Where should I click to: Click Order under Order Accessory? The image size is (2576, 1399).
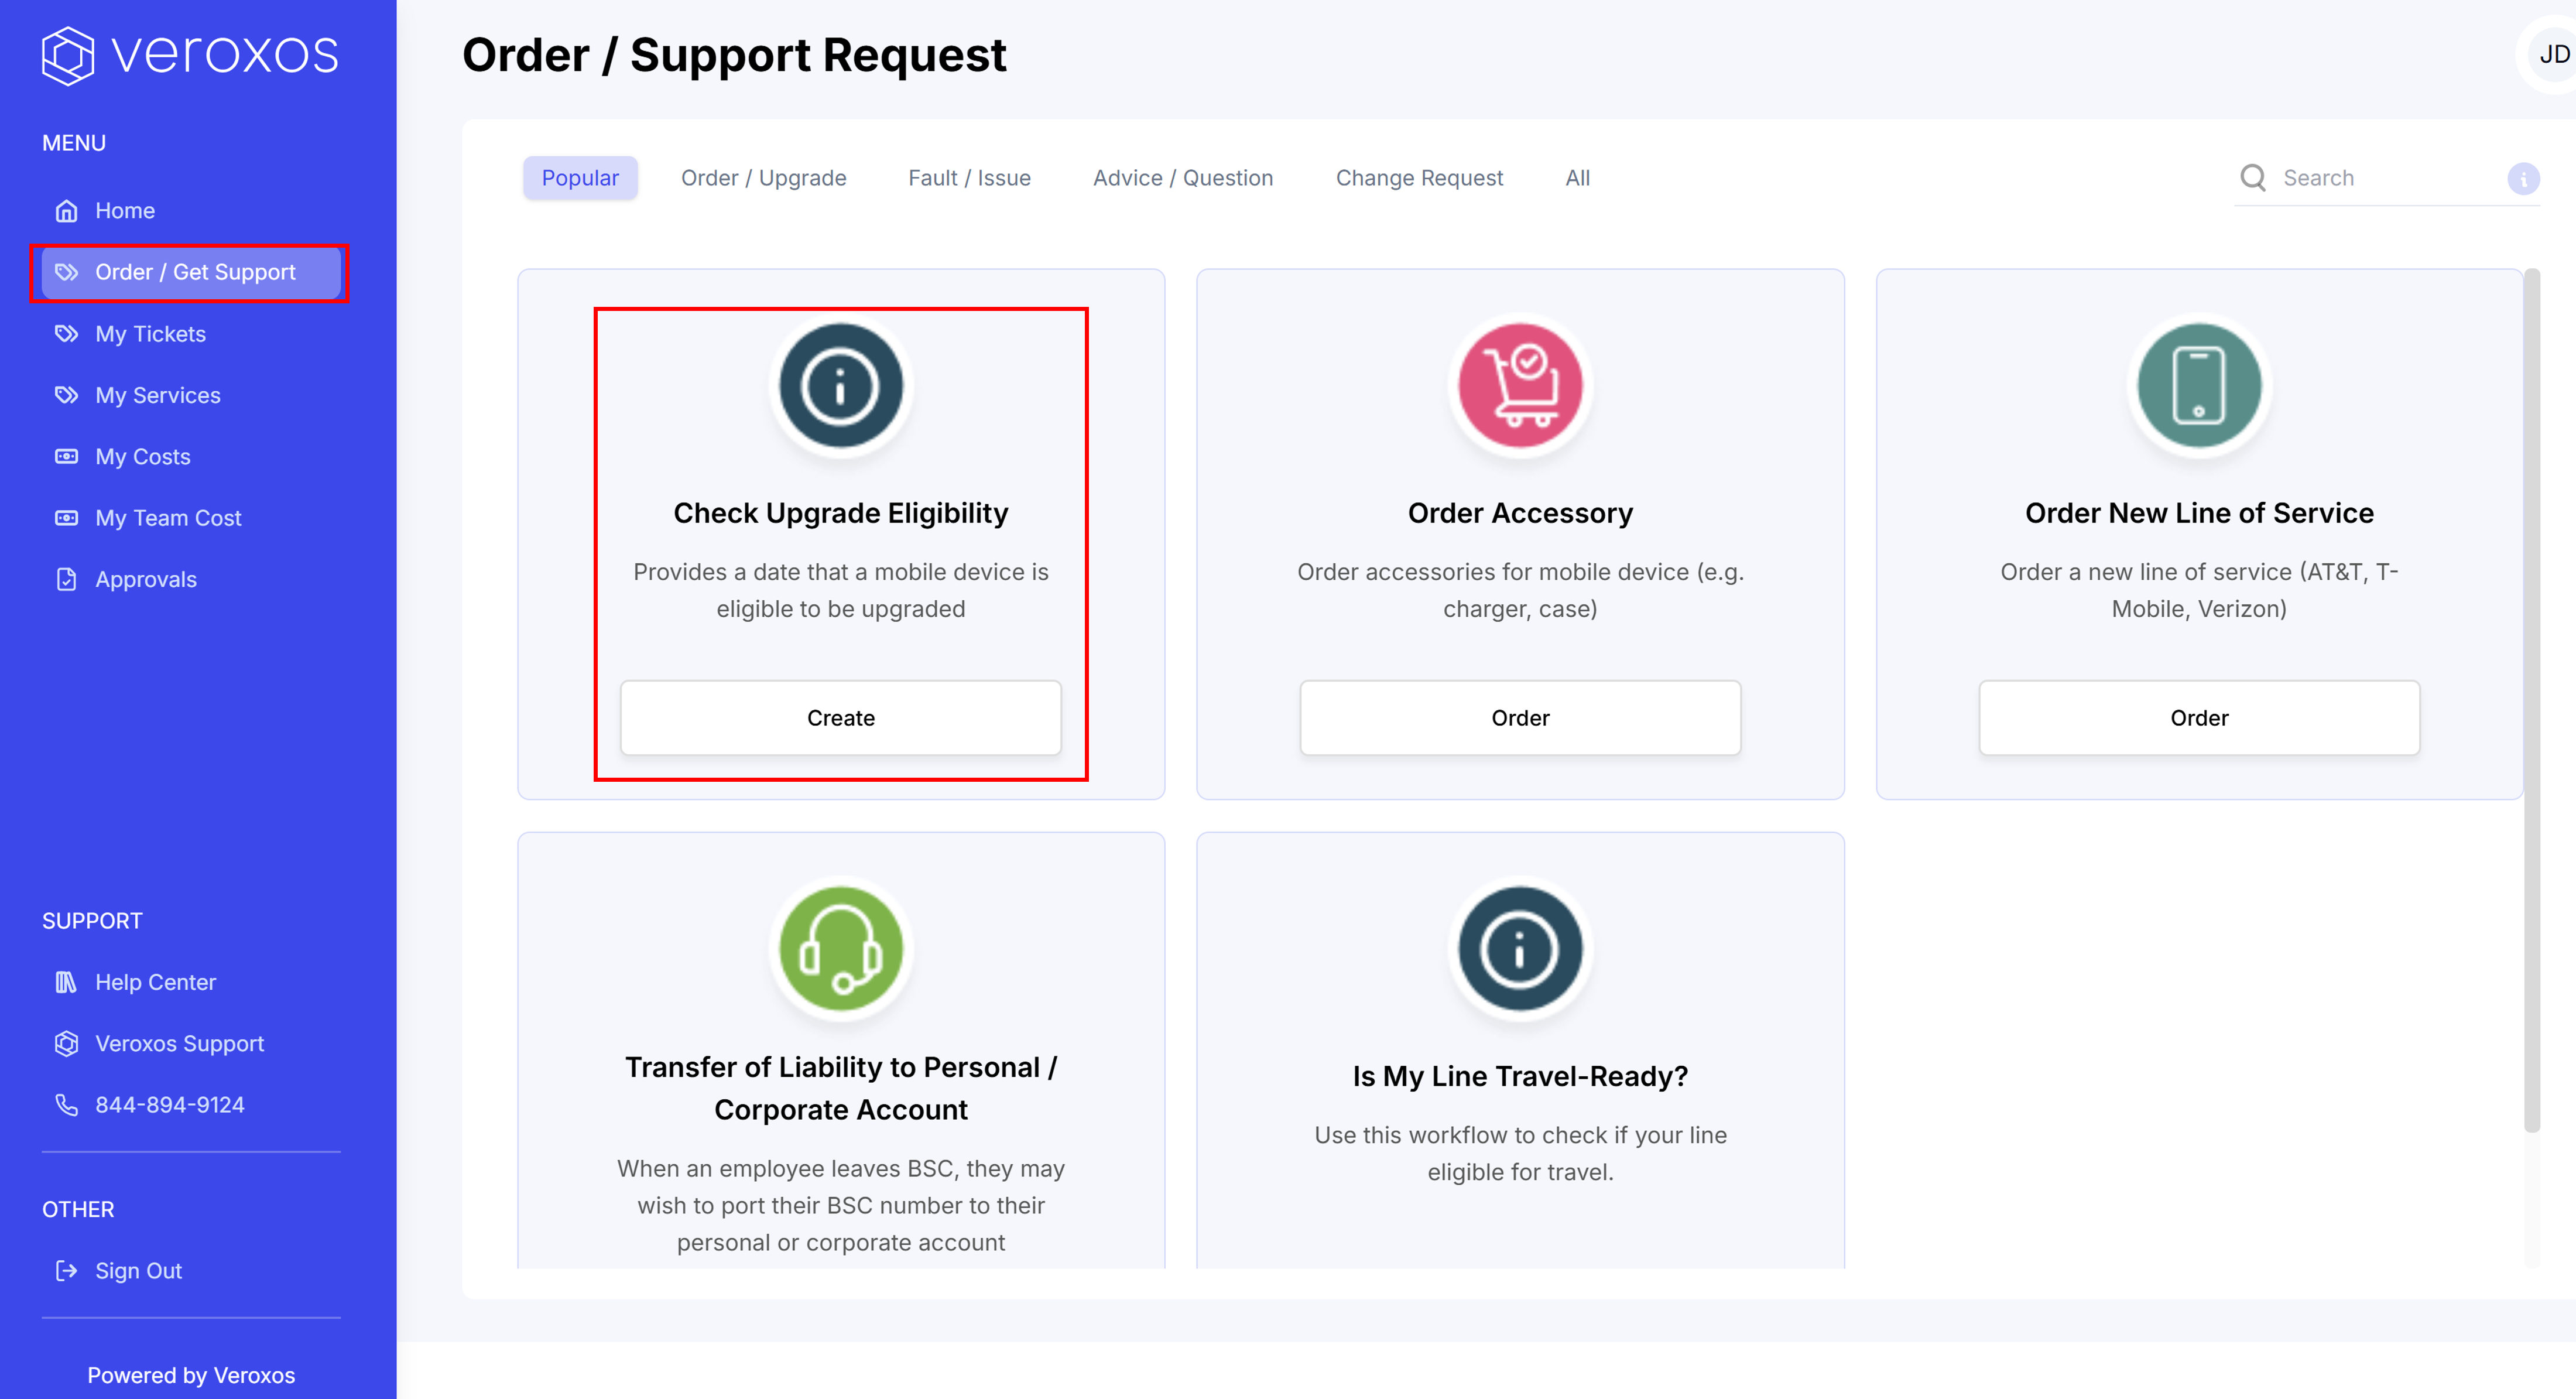point(1520,718)
